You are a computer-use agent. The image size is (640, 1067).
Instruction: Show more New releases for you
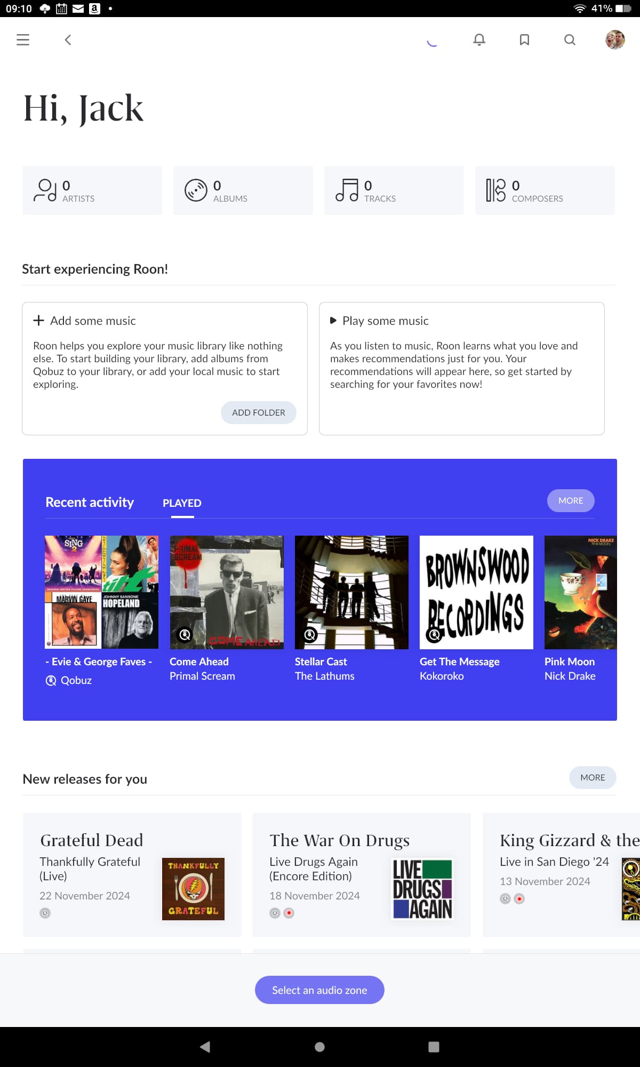click(593, 777)
